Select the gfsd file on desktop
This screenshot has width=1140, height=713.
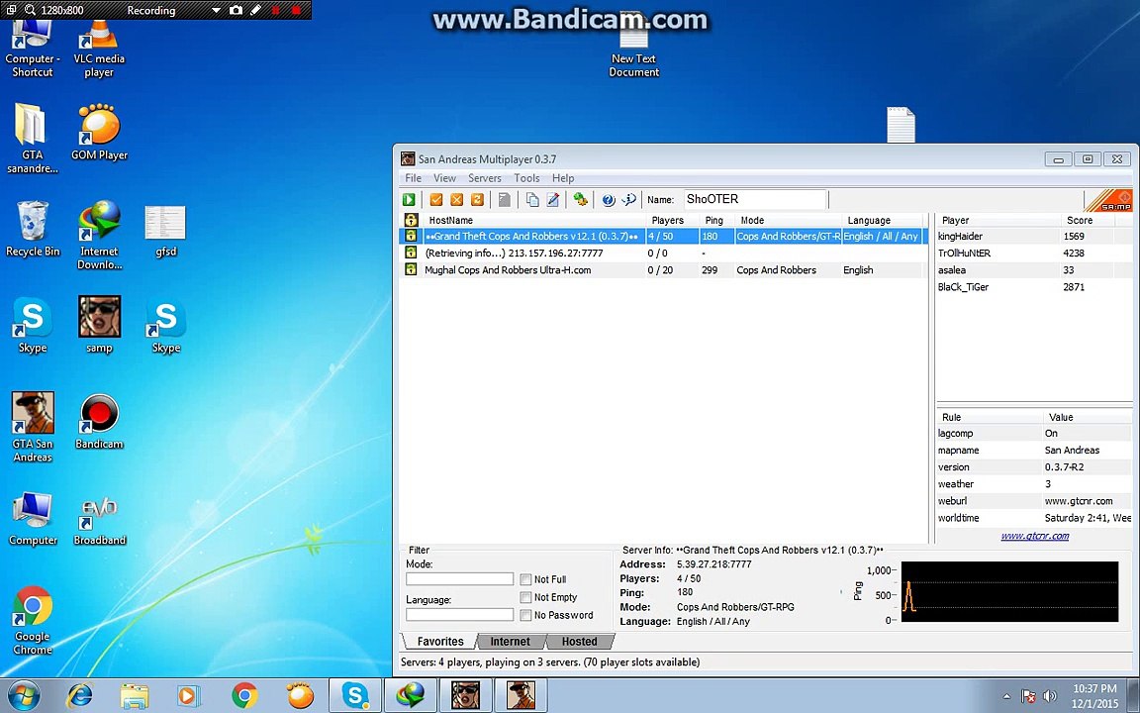166,232
